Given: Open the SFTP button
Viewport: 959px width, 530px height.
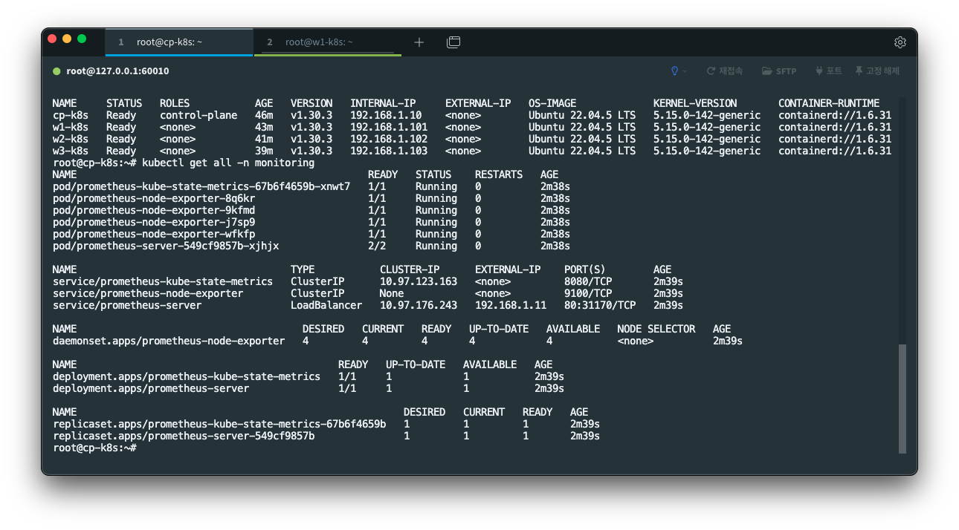Looking at the screenshot, I should tap(779, 71).
